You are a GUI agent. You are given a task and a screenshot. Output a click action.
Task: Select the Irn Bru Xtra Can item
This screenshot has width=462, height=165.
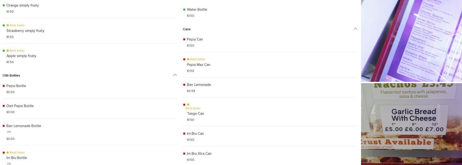199,154
